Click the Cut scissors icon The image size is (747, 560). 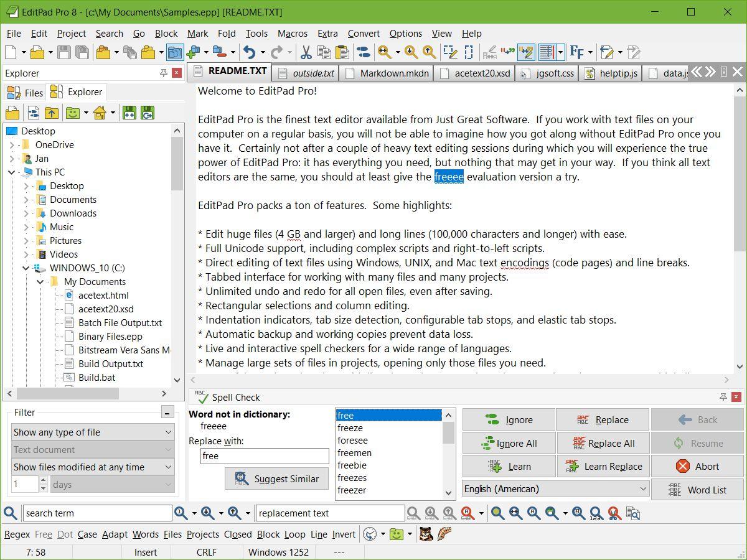[306, 53]
